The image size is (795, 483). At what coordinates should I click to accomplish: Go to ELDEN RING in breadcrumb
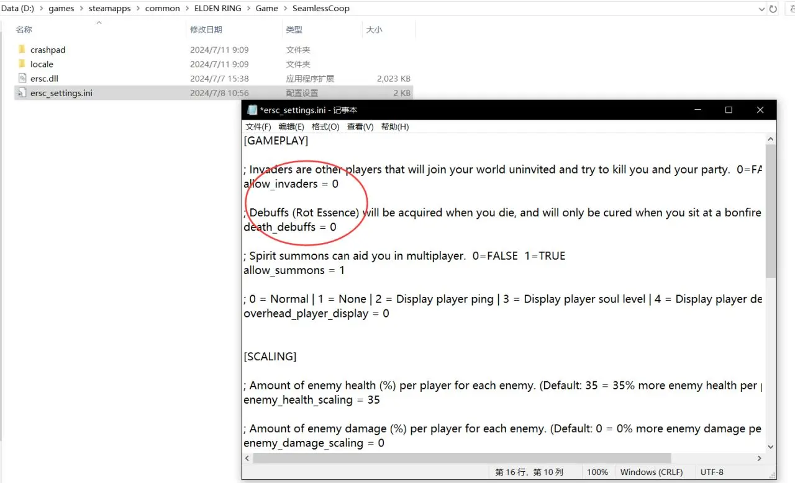tap(218, 9)
